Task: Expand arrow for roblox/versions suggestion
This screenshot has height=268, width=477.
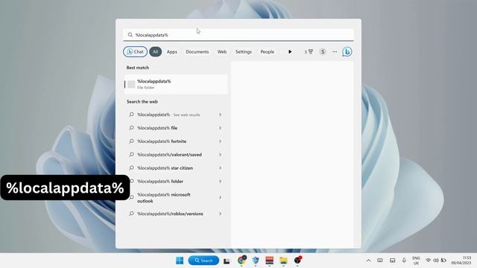Action: point(220,214)
